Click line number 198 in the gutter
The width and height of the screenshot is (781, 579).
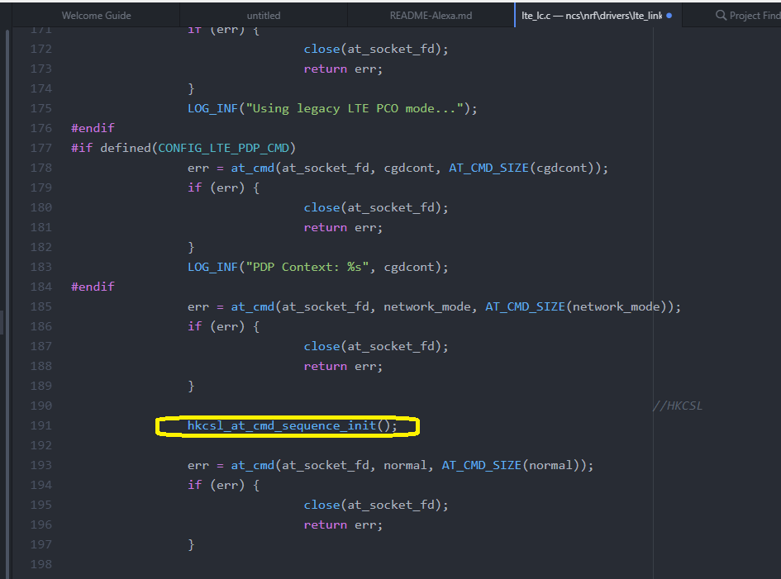tap(40, 564)
